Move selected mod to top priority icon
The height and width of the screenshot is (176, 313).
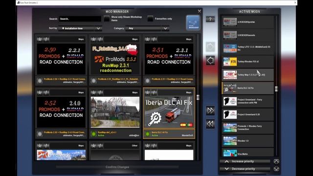276,161
